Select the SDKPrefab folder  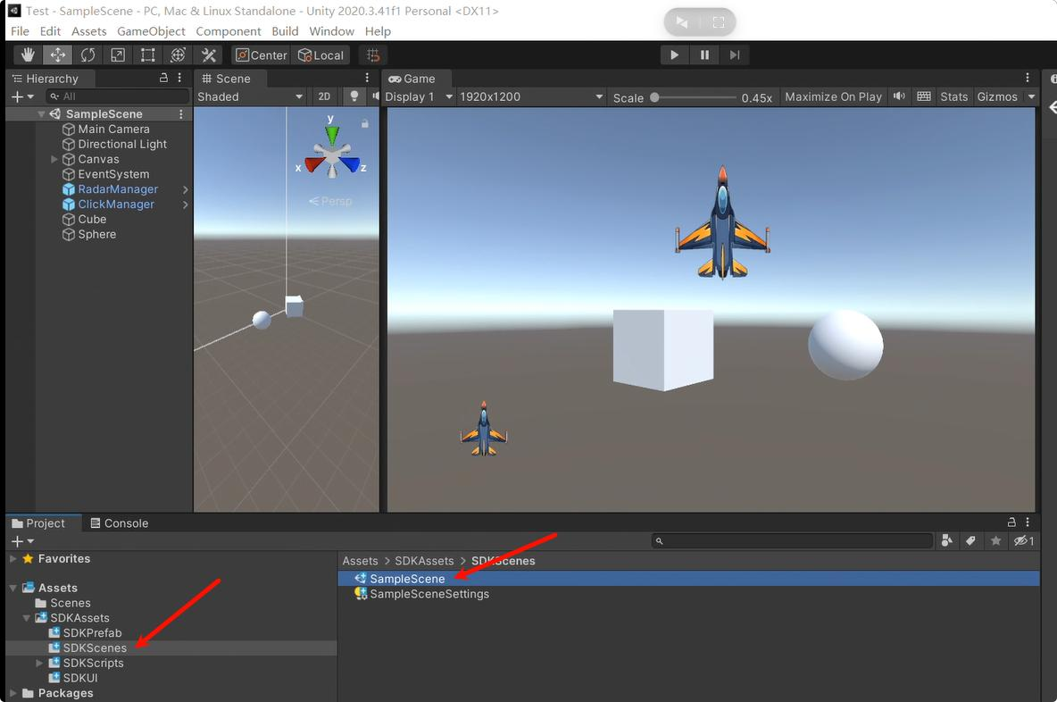(x=92, y=633)
